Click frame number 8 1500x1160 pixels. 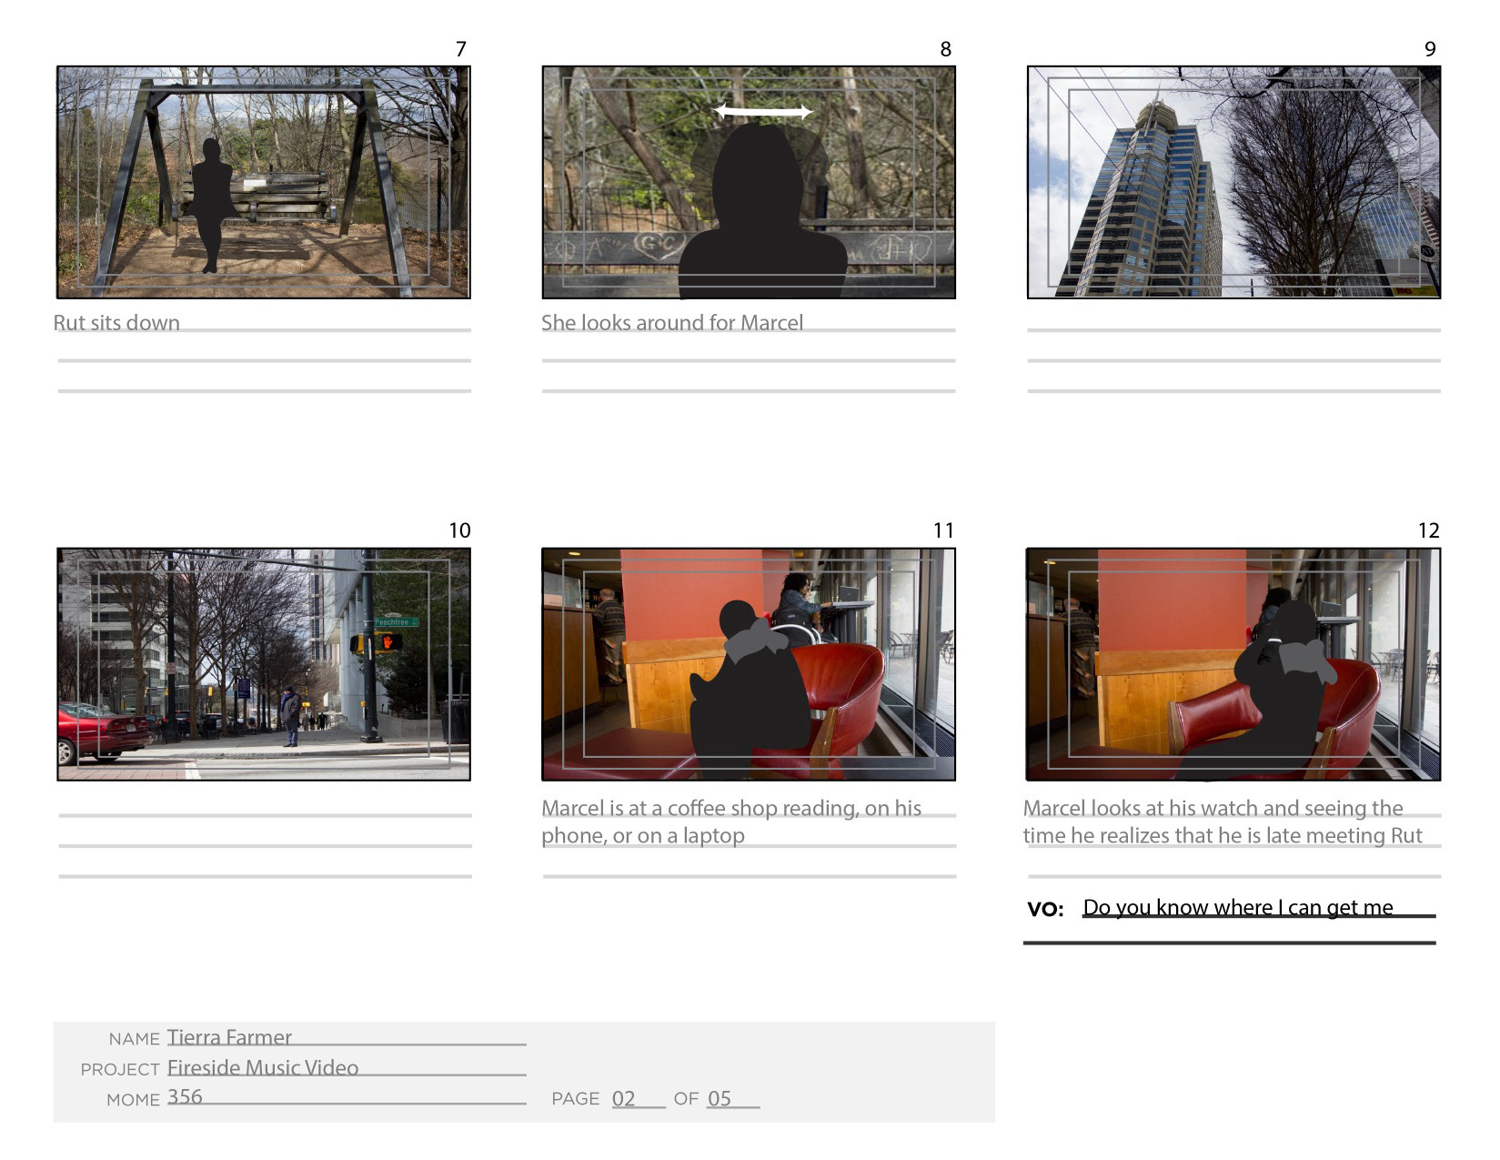click(946, 49)
